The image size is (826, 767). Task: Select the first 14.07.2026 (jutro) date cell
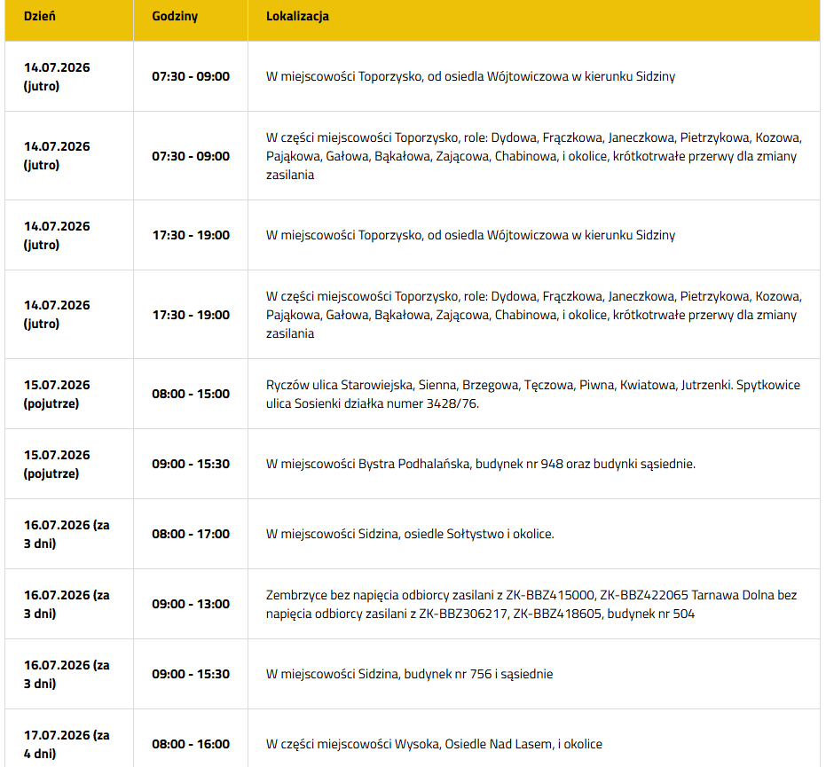click(69, 76)
